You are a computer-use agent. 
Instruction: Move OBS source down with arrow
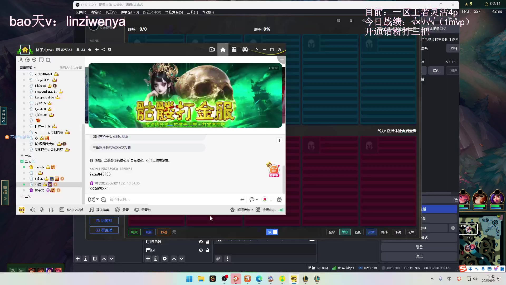click(x=182, y=259)
